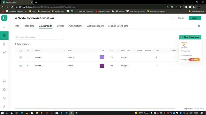Screen dimensions: 206x115
Task: Open the Templates grid icon in sidebar
Action: coord(4,35)
